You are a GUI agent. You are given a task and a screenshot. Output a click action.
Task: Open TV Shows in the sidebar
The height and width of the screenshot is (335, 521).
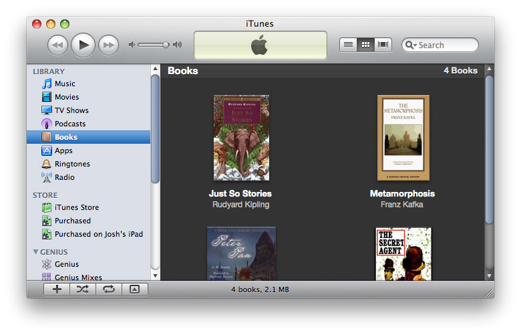point(88,110)
